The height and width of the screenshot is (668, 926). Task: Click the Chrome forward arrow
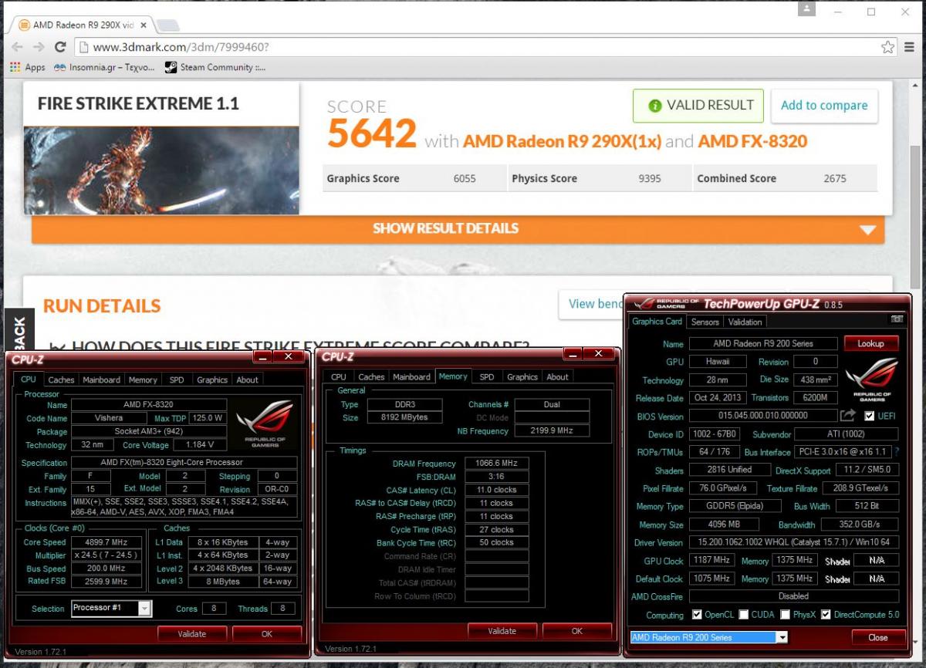(x=39, y=47)
